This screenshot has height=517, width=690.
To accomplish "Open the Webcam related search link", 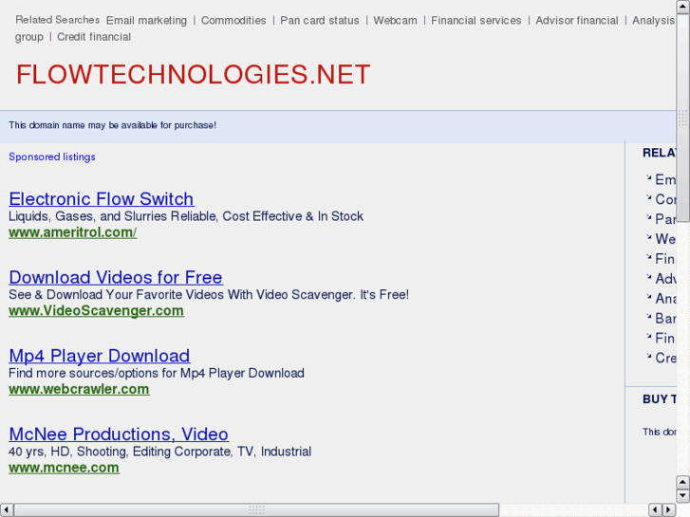I will [x=395, y=21].
